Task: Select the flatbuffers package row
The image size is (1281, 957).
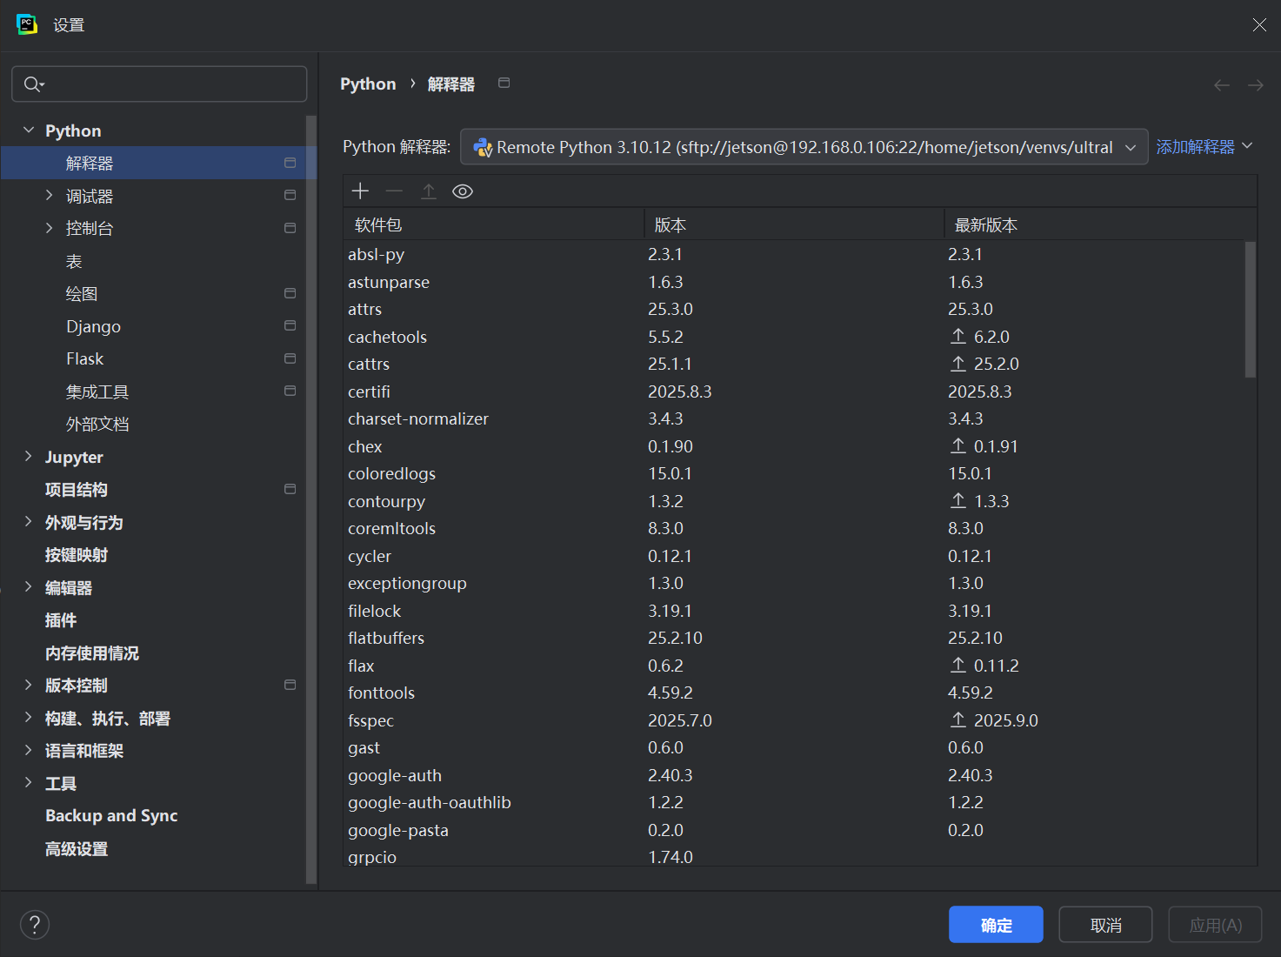Action: [x=794, y=638]
